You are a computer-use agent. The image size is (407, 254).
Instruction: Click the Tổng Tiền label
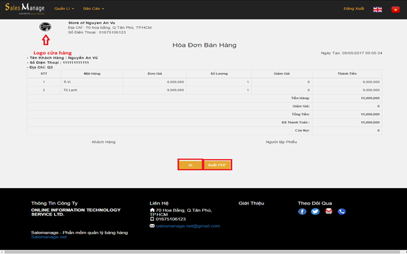[x=301, y=114]
